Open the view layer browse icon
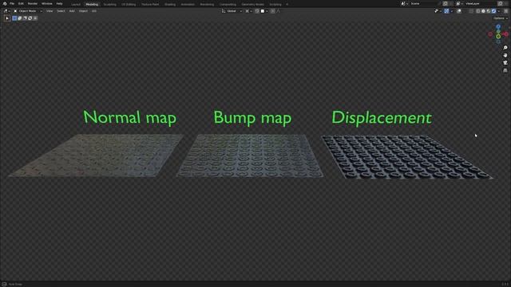Screen dimensions: 511x287 click(459, 3)
